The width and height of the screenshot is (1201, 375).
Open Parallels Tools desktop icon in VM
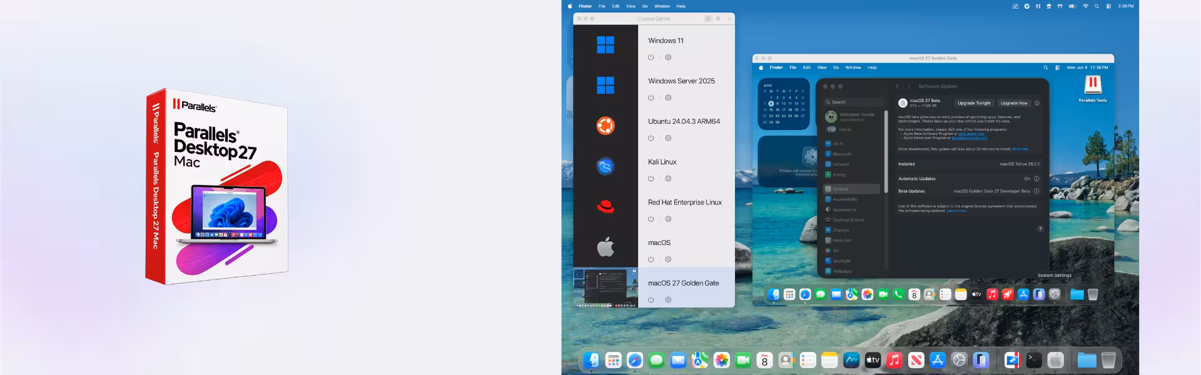click(1093, 88)
